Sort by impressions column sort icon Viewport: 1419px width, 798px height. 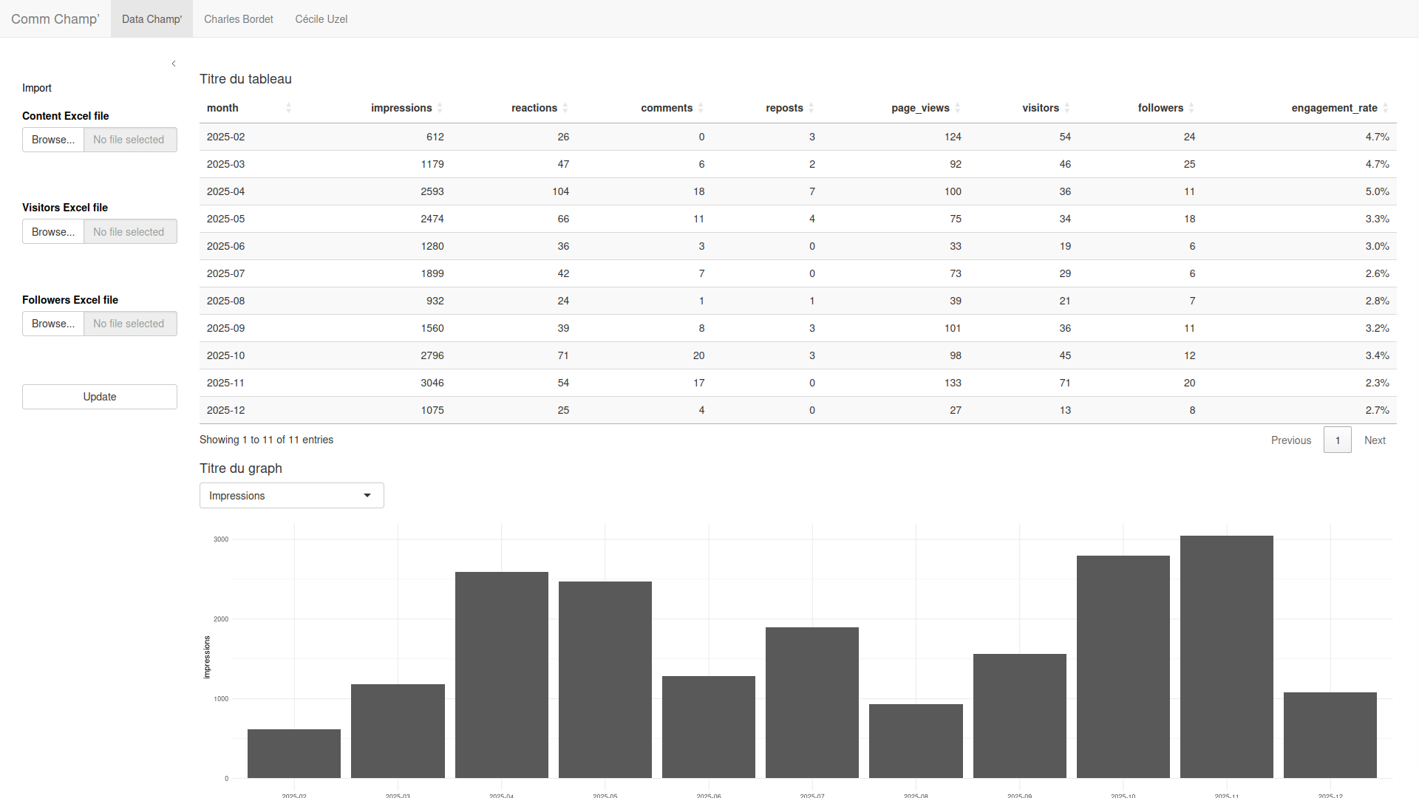click(x=440, y=108)
